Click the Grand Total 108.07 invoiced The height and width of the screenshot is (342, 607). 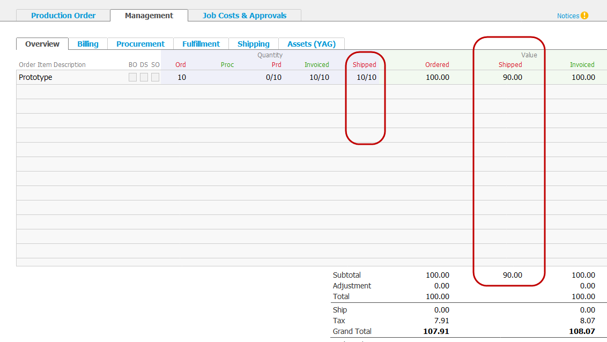[582, 331]
